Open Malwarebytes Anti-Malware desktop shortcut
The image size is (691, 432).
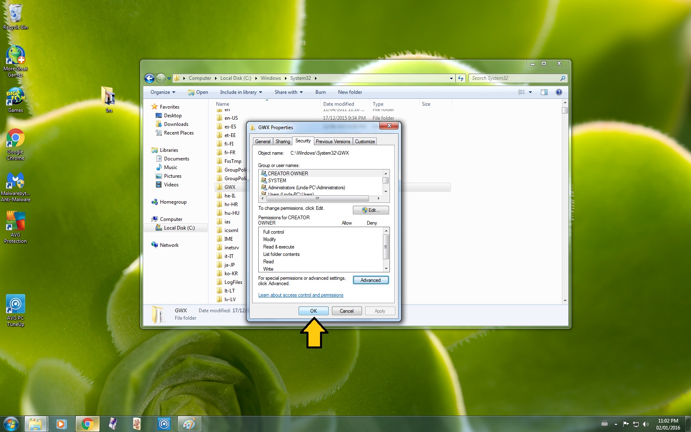[16, 187]
